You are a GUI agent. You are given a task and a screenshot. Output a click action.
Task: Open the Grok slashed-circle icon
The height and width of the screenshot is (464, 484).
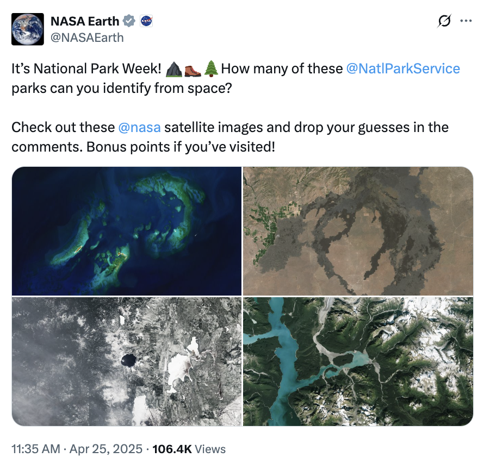tap(444, 21)
